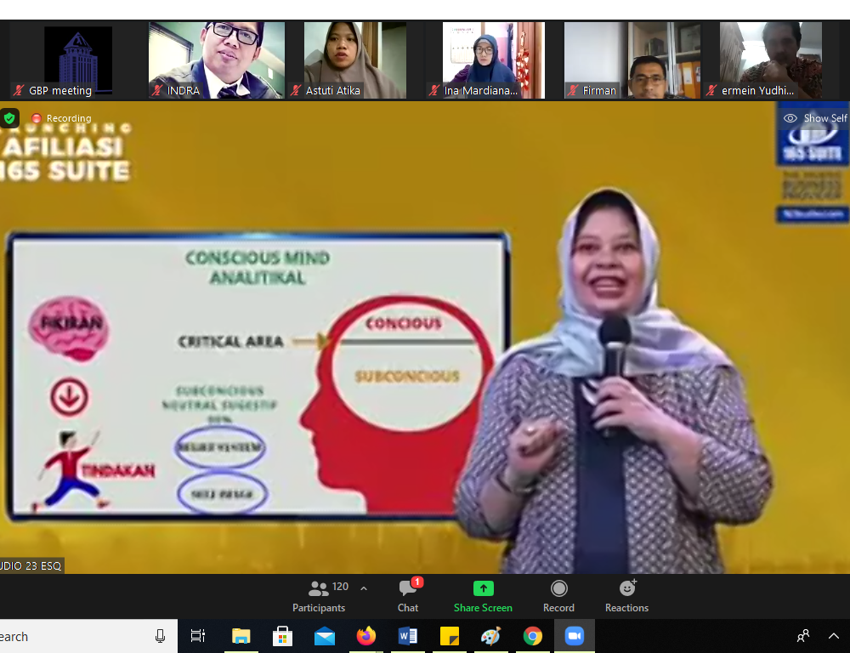
Task: Open the Participants panel
Action: tap(319, 596)
